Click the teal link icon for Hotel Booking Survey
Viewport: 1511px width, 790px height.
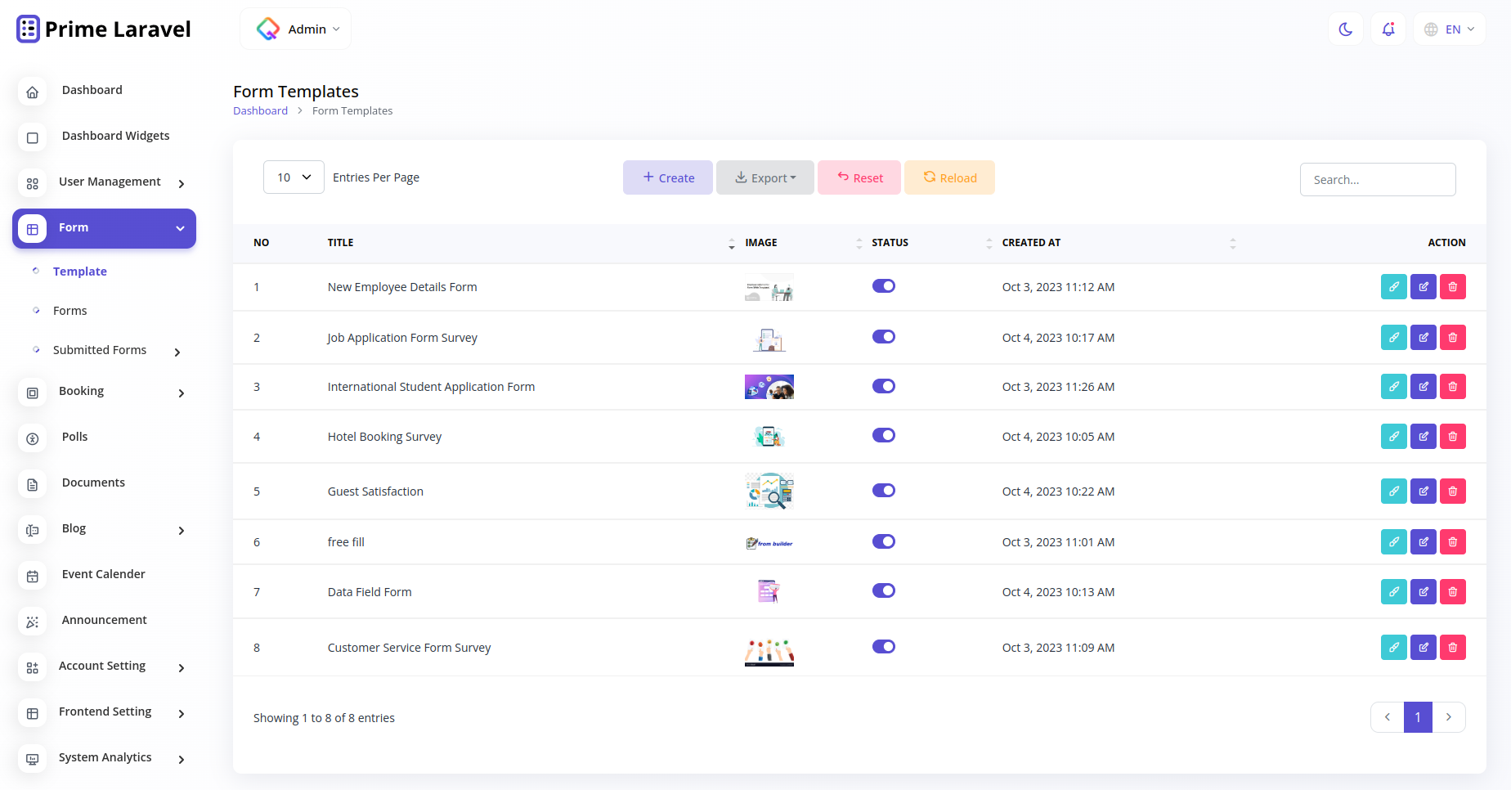1393,436
